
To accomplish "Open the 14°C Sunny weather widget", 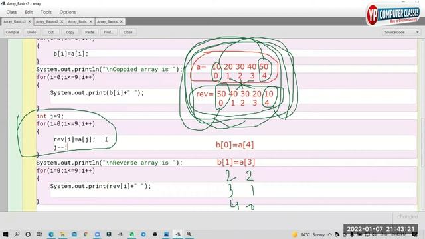I will point(308,234).
